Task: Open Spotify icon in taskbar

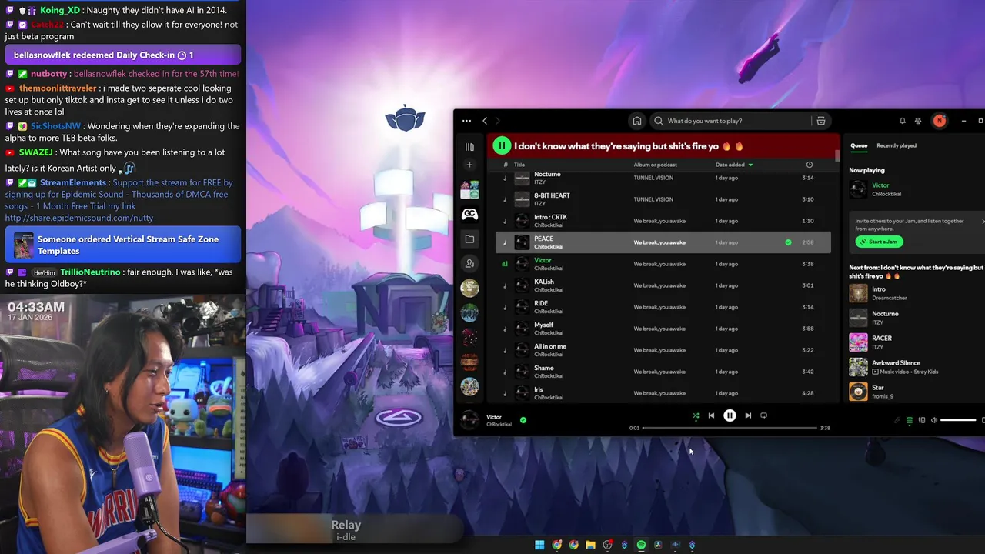Action: click(641, 545)
